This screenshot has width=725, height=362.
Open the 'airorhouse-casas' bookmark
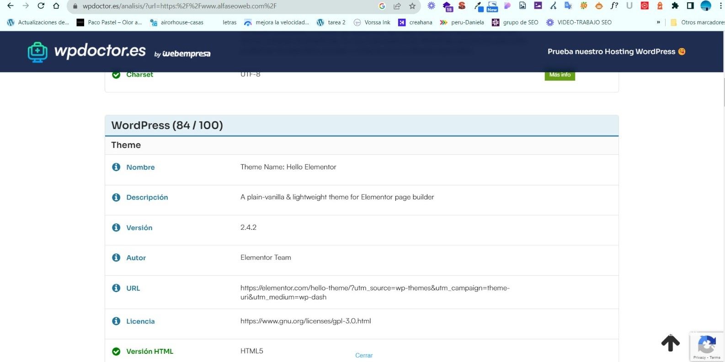(x=177, y=22)
